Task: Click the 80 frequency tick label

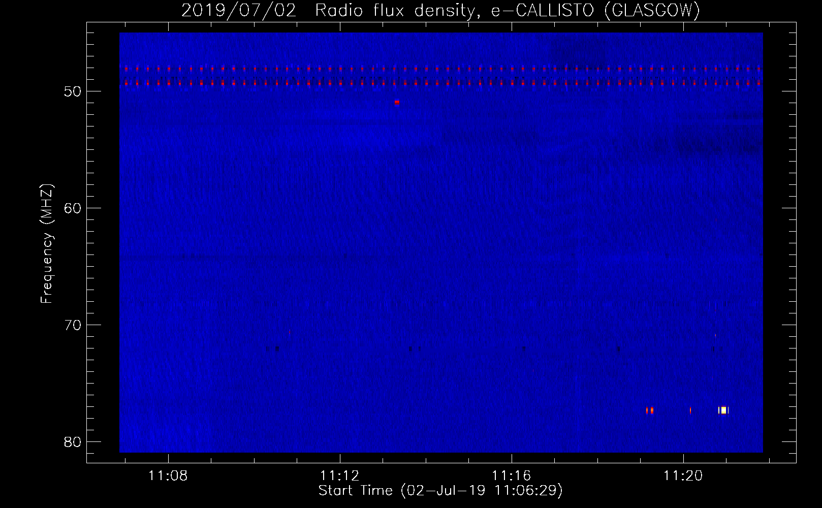Action: 73,442
